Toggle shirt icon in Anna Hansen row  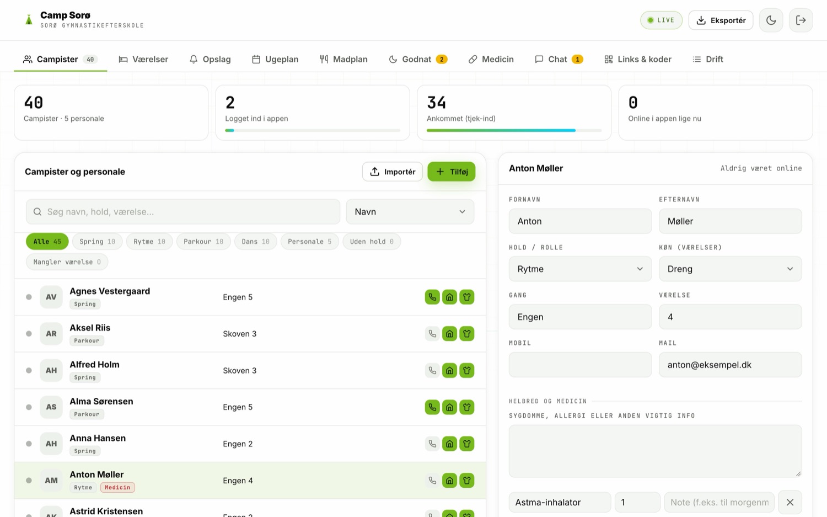click(x=467, y=444)
